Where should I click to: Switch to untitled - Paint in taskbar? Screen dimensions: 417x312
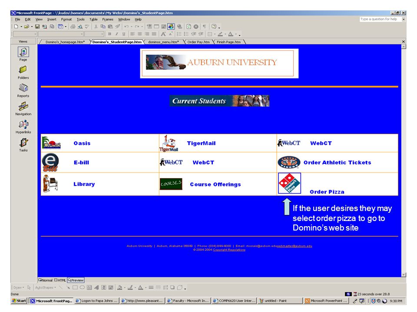280,301
